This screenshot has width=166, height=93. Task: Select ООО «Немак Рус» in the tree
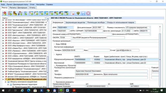pos(27,48)
